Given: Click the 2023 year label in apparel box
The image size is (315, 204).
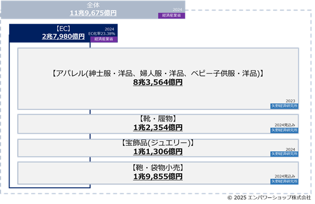Looking at the screenshot, I should [x=290, y=101].
